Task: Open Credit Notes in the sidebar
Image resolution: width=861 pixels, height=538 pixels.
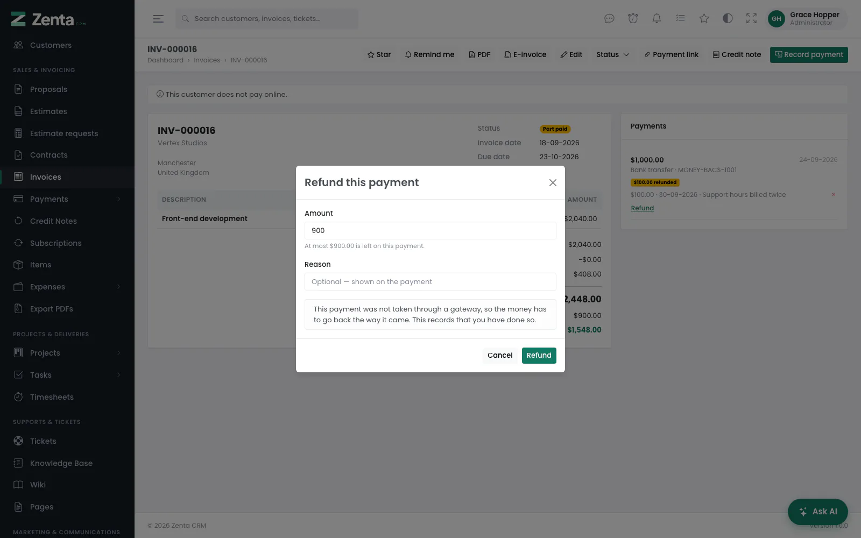Action: point(67,221)
